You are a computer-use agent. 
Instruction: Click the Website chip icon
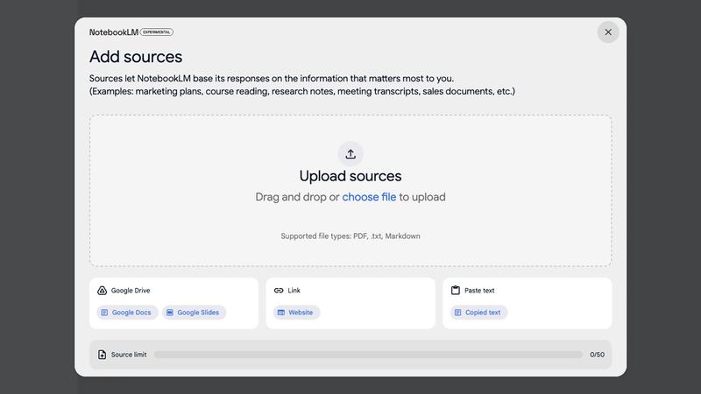[x=281, y=313]
